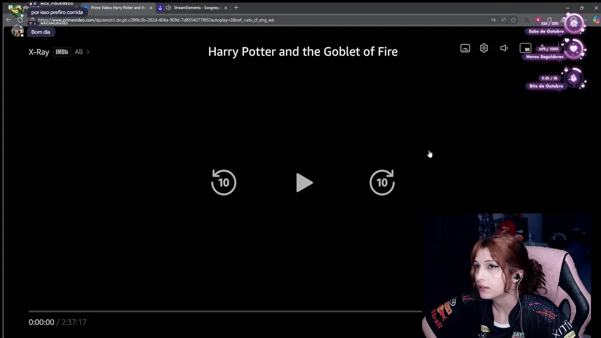Viewport: 601px width, 338px height.
Task: Open the Copilot sidebar icon
Action: [596, 20]
